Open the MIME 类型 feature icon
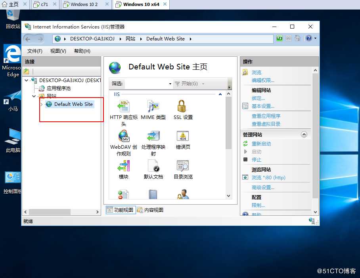 pos(153,110)
